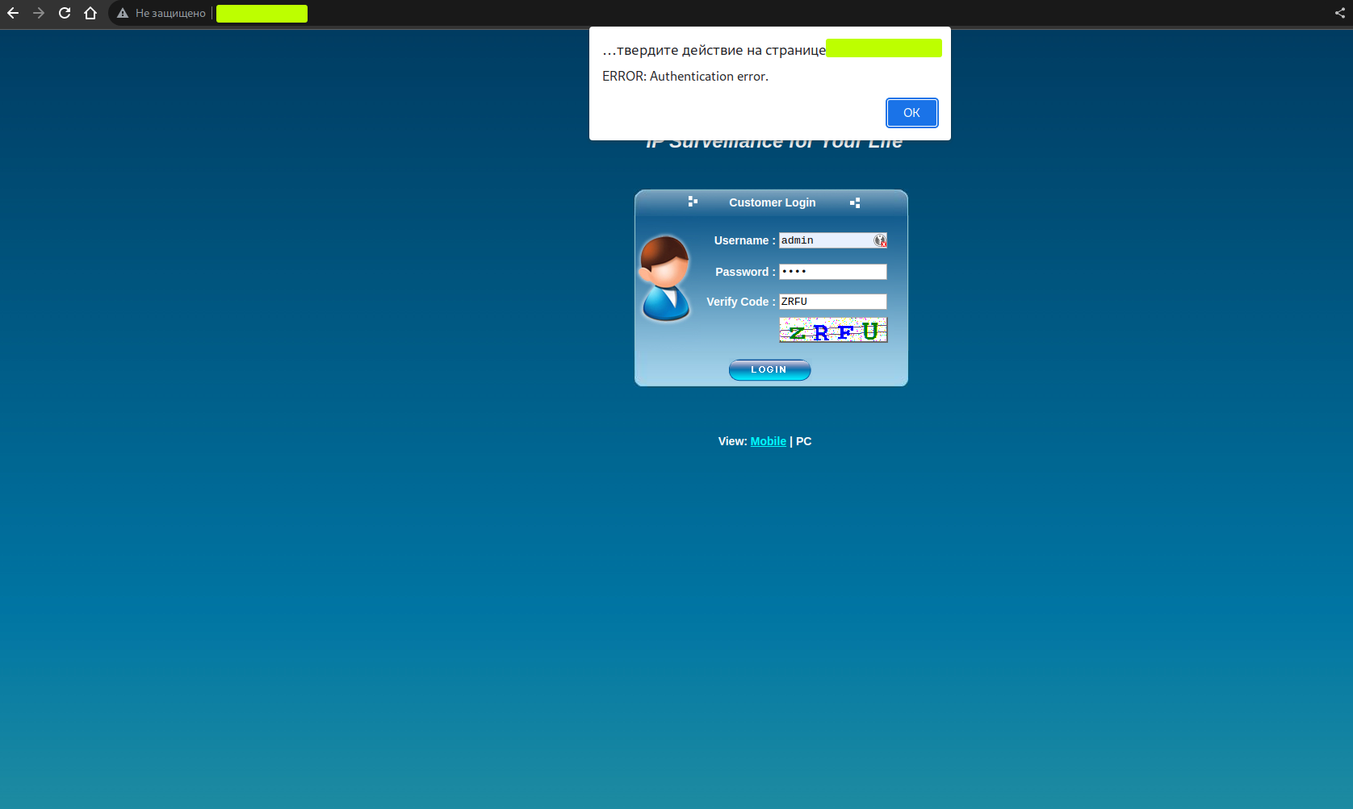Click the squares icon left of Customer Login
This screenshot has width=1353, height=809.
[693, 202]
